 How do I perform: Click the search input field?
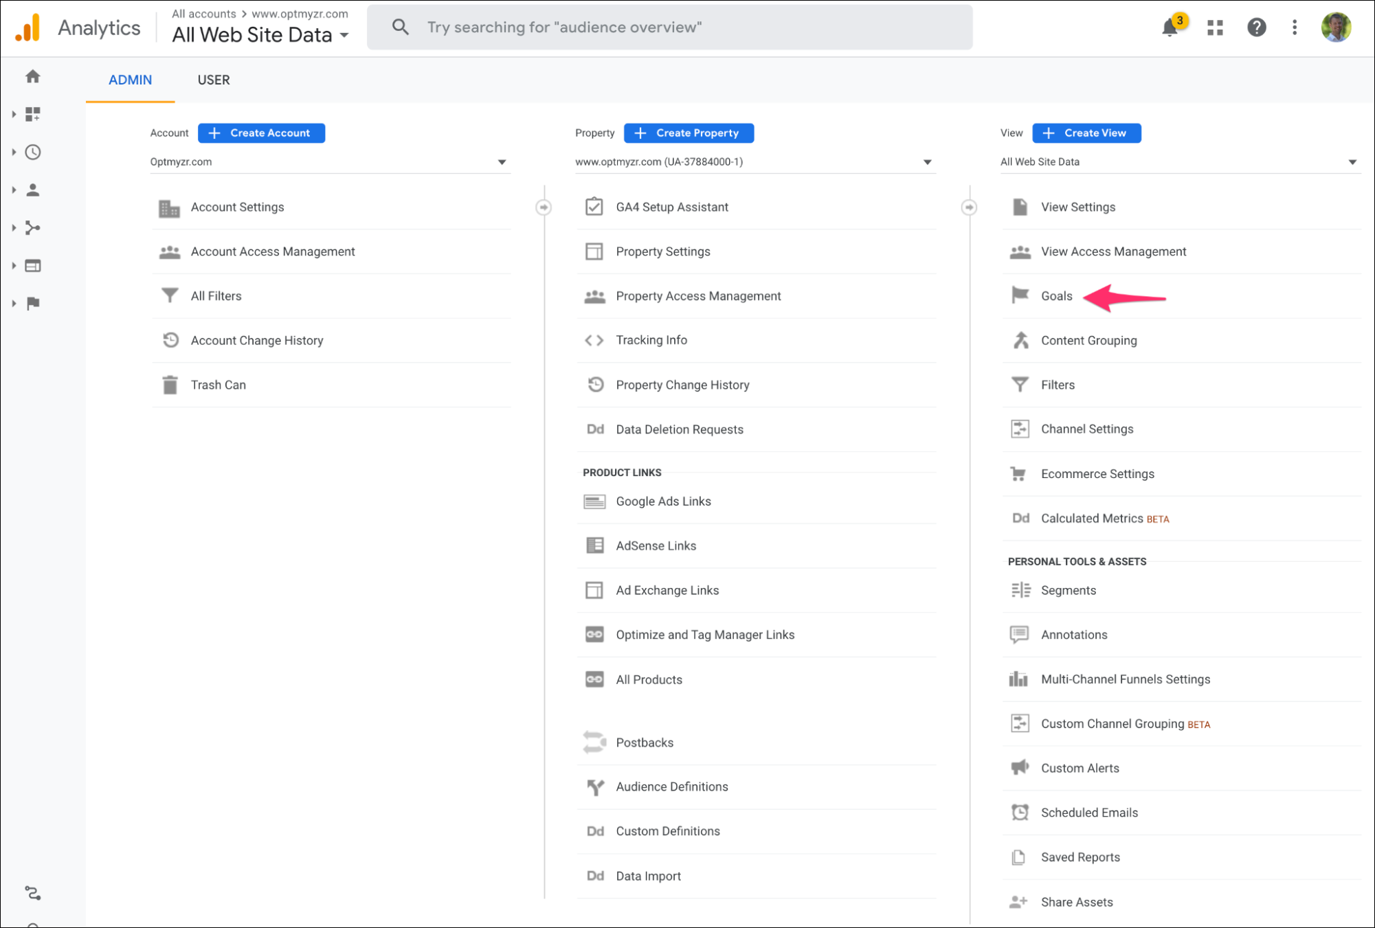(x=669, y=27)
